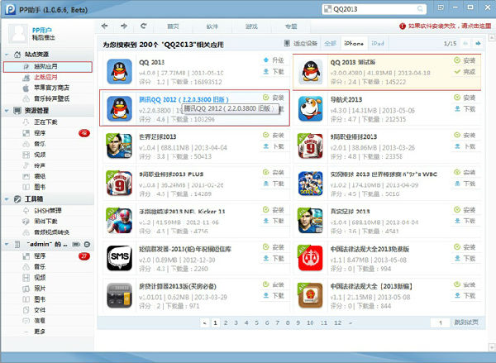This screenshot has width=496, height=363.
Task: Select the iPhone device filter
Action: tap(354, 43)
